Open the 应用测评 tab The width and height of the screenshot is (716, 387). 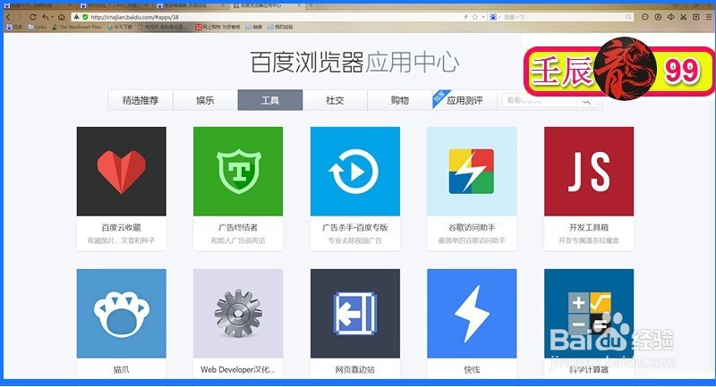[x=465, y=100]
